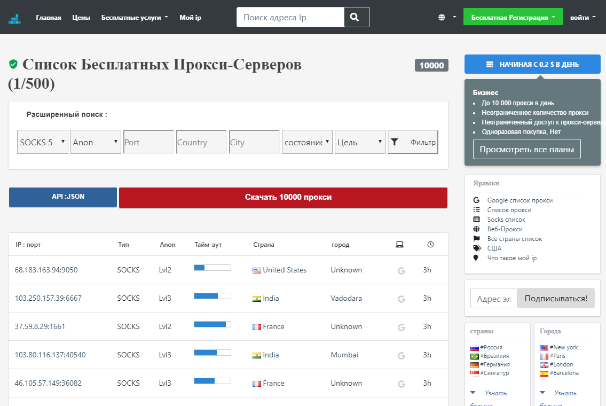The height and width of the screenshot is (406, 606).
Task: Click timeout bar of 103.250.157.39 row
Action: tap(212, 296)
